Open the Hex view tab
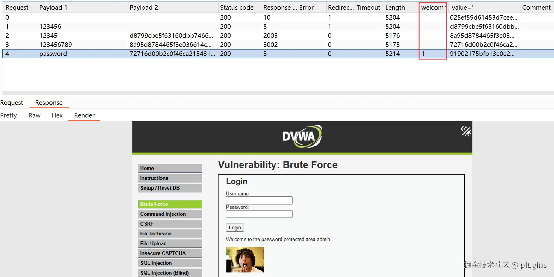Viewport: 554px width, 277px height. pos(57,115)
